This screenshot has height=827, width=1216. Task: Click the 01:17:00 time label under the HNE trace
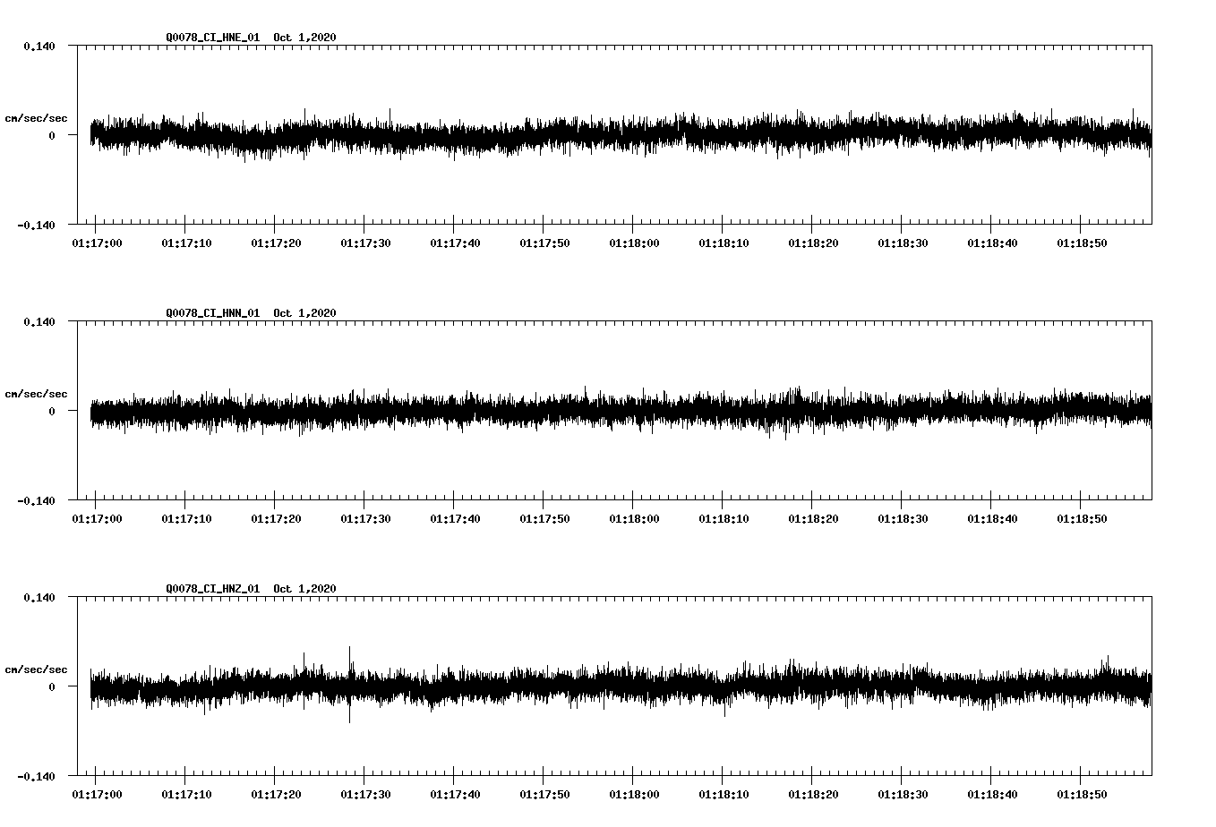point(97,242)
